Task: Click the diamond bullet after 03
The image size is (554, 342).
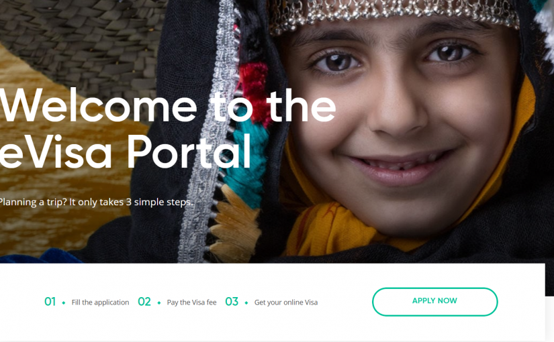Action: click(x=246, y=303)
